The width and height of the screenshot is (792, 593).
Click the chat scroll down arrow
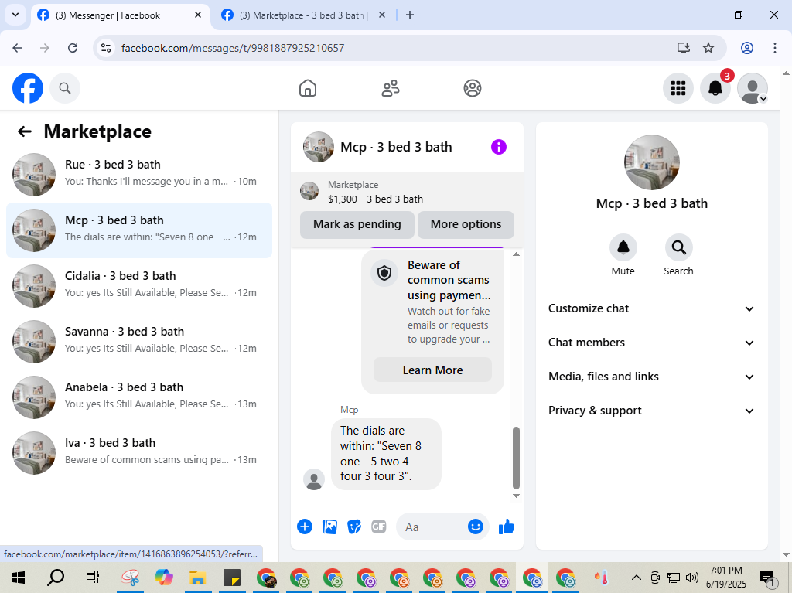coord(516,496)
